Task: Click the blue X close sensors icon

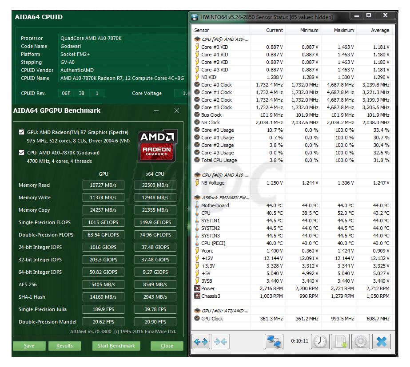Action: click(x=382, y=341)
